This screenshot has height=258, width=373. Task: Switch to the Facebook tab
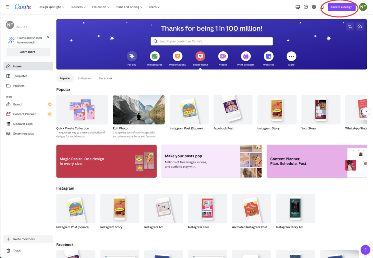tap(106, 78)
